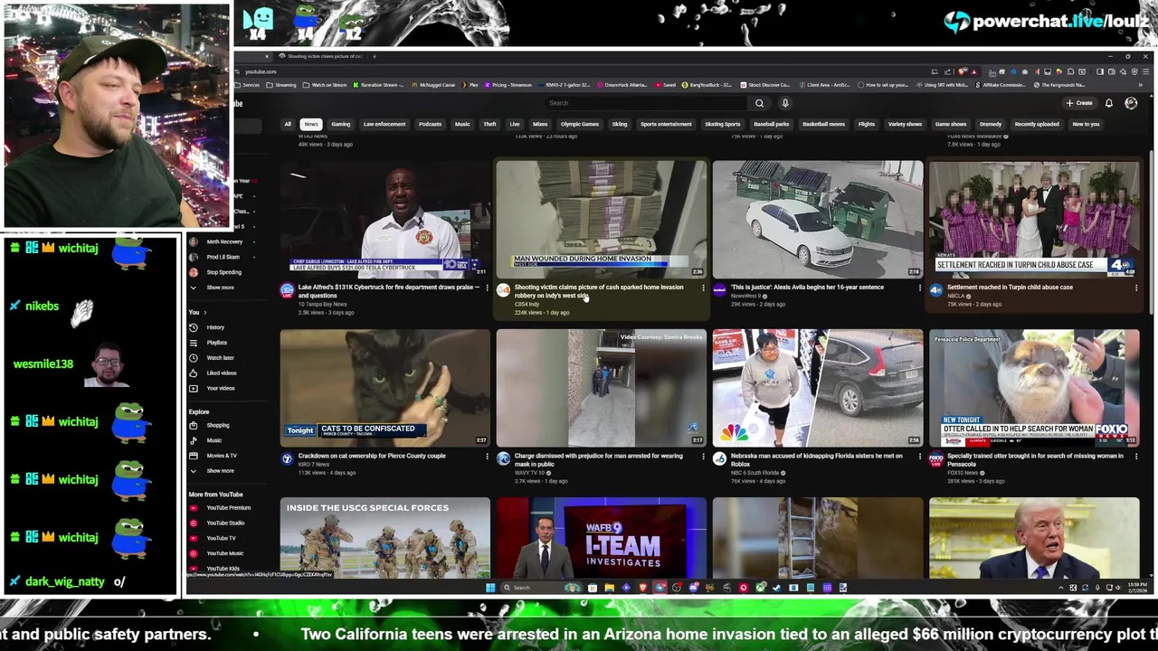Image resolution: width=1158 pixels, height=651 pixels.
Task: Open the Tesla Cybertruck fire chief thumbnail
Action: [x=384, y=219]
